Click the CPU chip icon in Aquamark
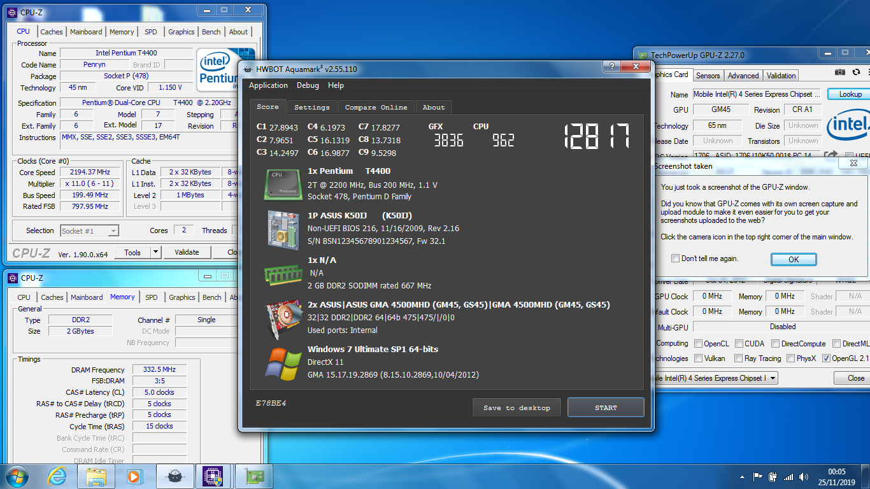 283,183
